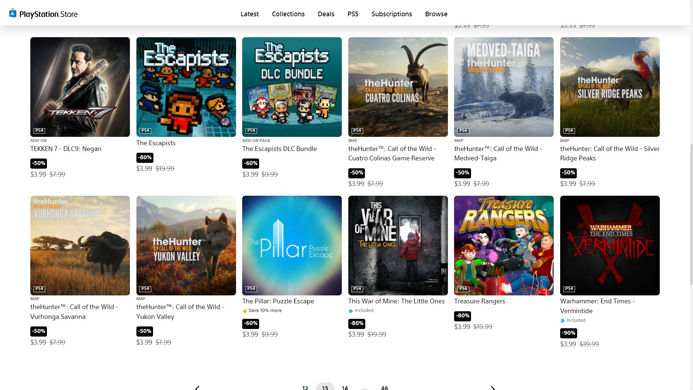
Task: Open the Deals tab
Action: [326, 14]
